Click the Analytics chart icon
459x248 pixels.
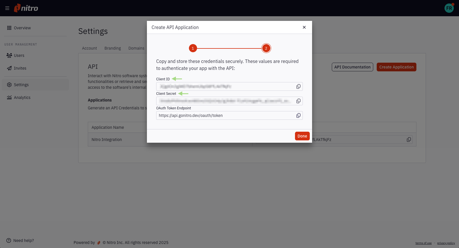[9, 97]
